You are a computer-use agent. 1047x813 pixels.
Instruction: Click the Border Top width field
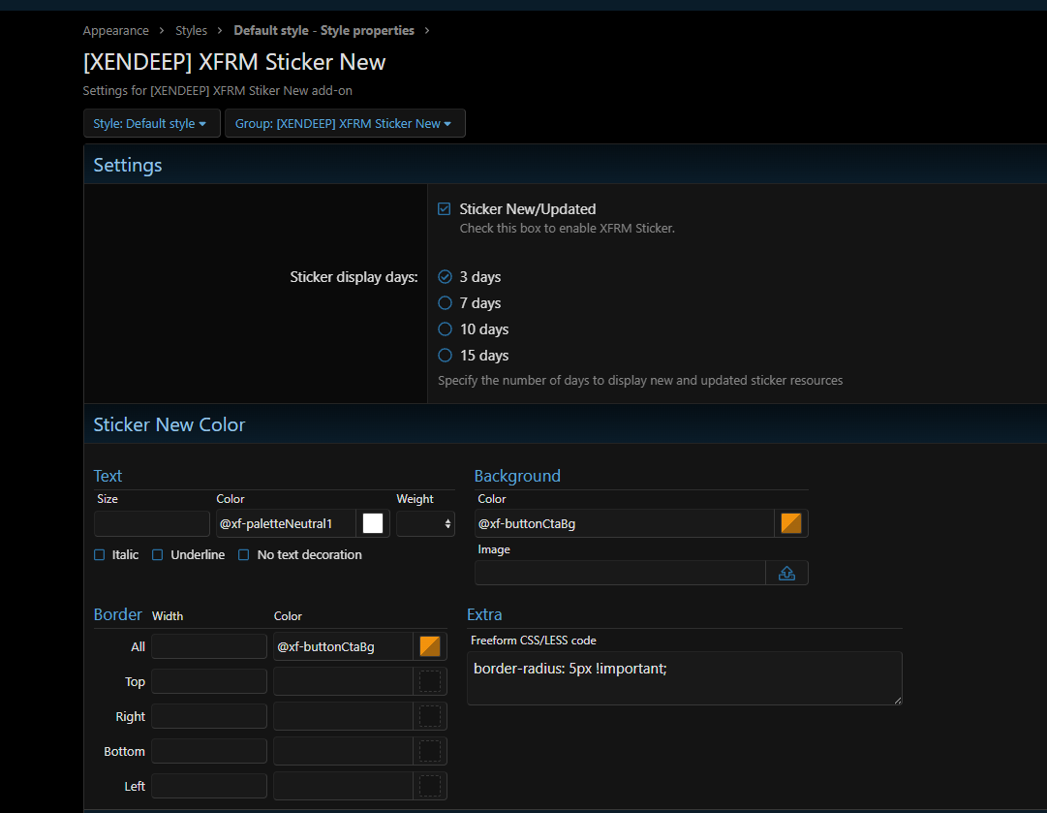coord(209,681)
